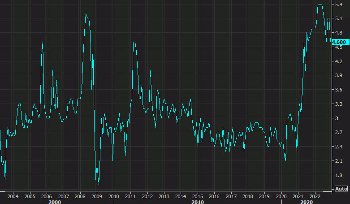Screen dimensions: 350x204
Task: Click the 2004 year axis label
Action: coord(13,196)
